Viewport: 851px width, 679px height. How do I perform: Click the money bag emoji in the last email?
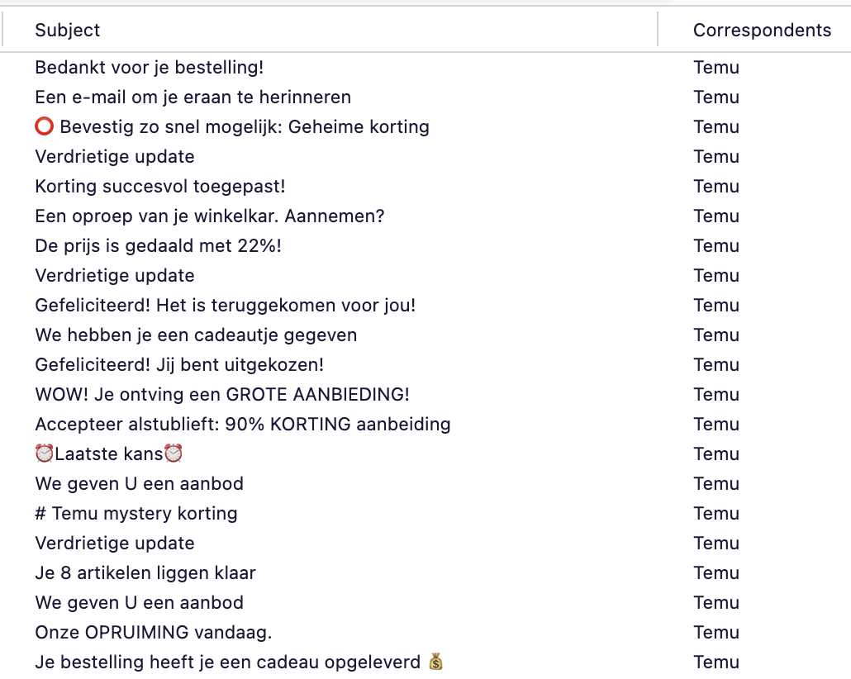click(x=436, y=662)
